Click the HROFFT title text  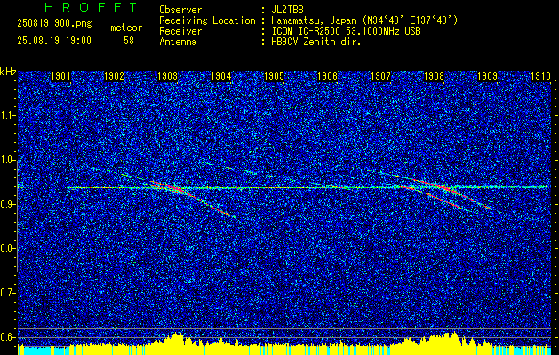tap(91, 7)
